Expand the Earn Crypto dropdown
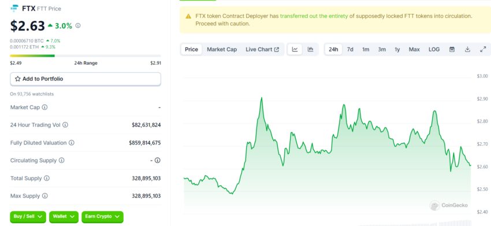This screenshot has width=491, height=226. tap(103, 217)
